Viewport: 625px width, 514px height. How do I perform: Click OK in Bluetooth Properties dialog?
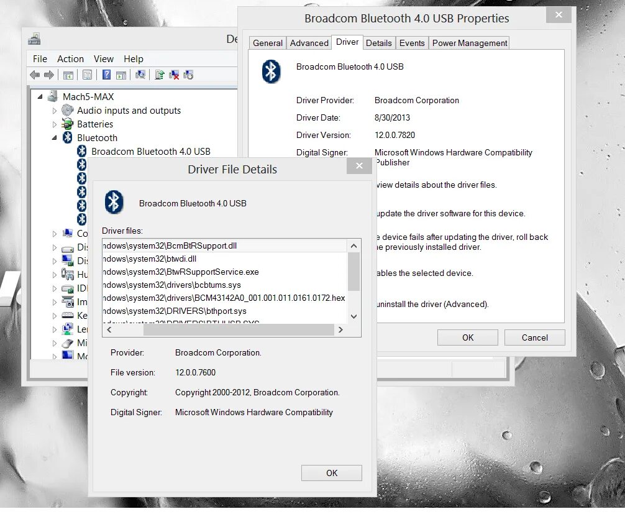468,337
